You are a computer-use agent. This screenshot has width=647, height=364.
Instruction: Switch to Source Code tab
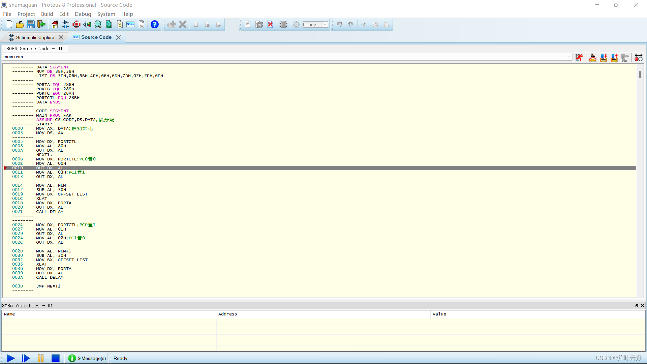pyautogui.click(x=96, y=37)
